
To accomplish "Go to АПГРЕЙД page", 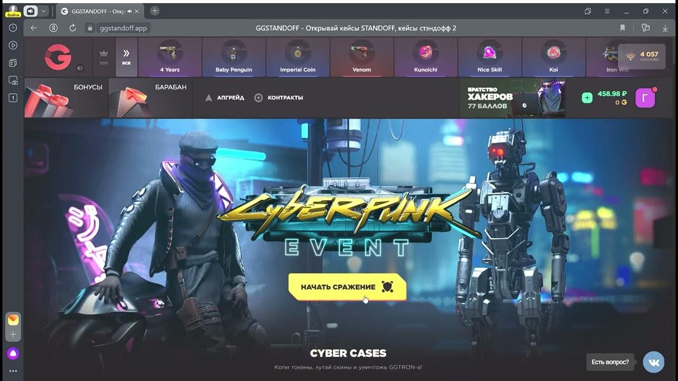I will click(225, 98).
